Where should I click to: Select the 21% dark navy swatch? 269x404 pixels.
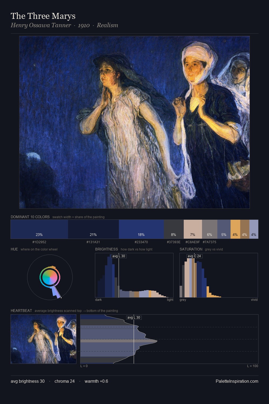point(93,229)
